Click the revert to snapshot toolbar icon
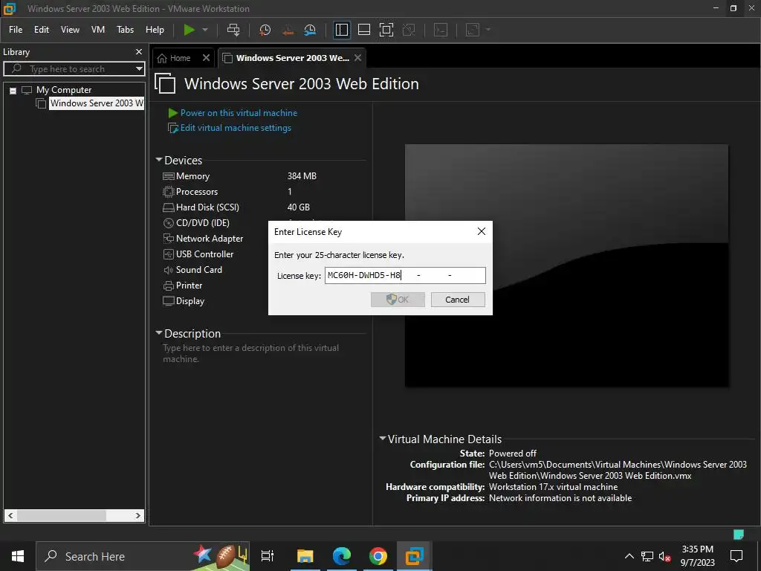761x571 pixels. [288, 30]
